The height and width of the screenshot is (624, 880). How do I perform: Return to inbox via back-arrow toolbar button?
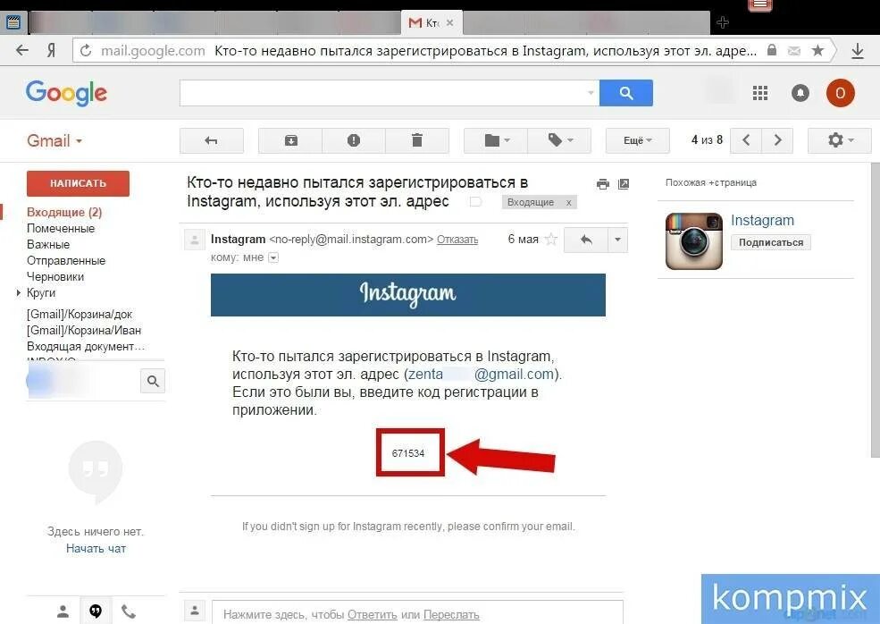pyautogui.click(x=212, y=140)
